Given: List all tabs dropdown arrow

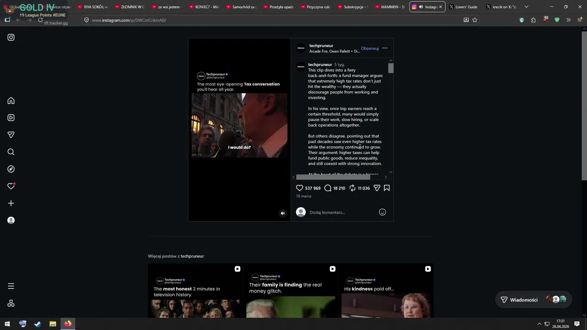Looking at the screenshot, I should 526,7.
